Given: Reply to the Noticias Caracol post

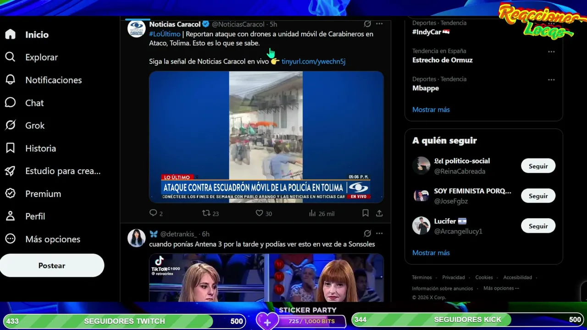Looking at the screenshot, I should pos(153,213).
